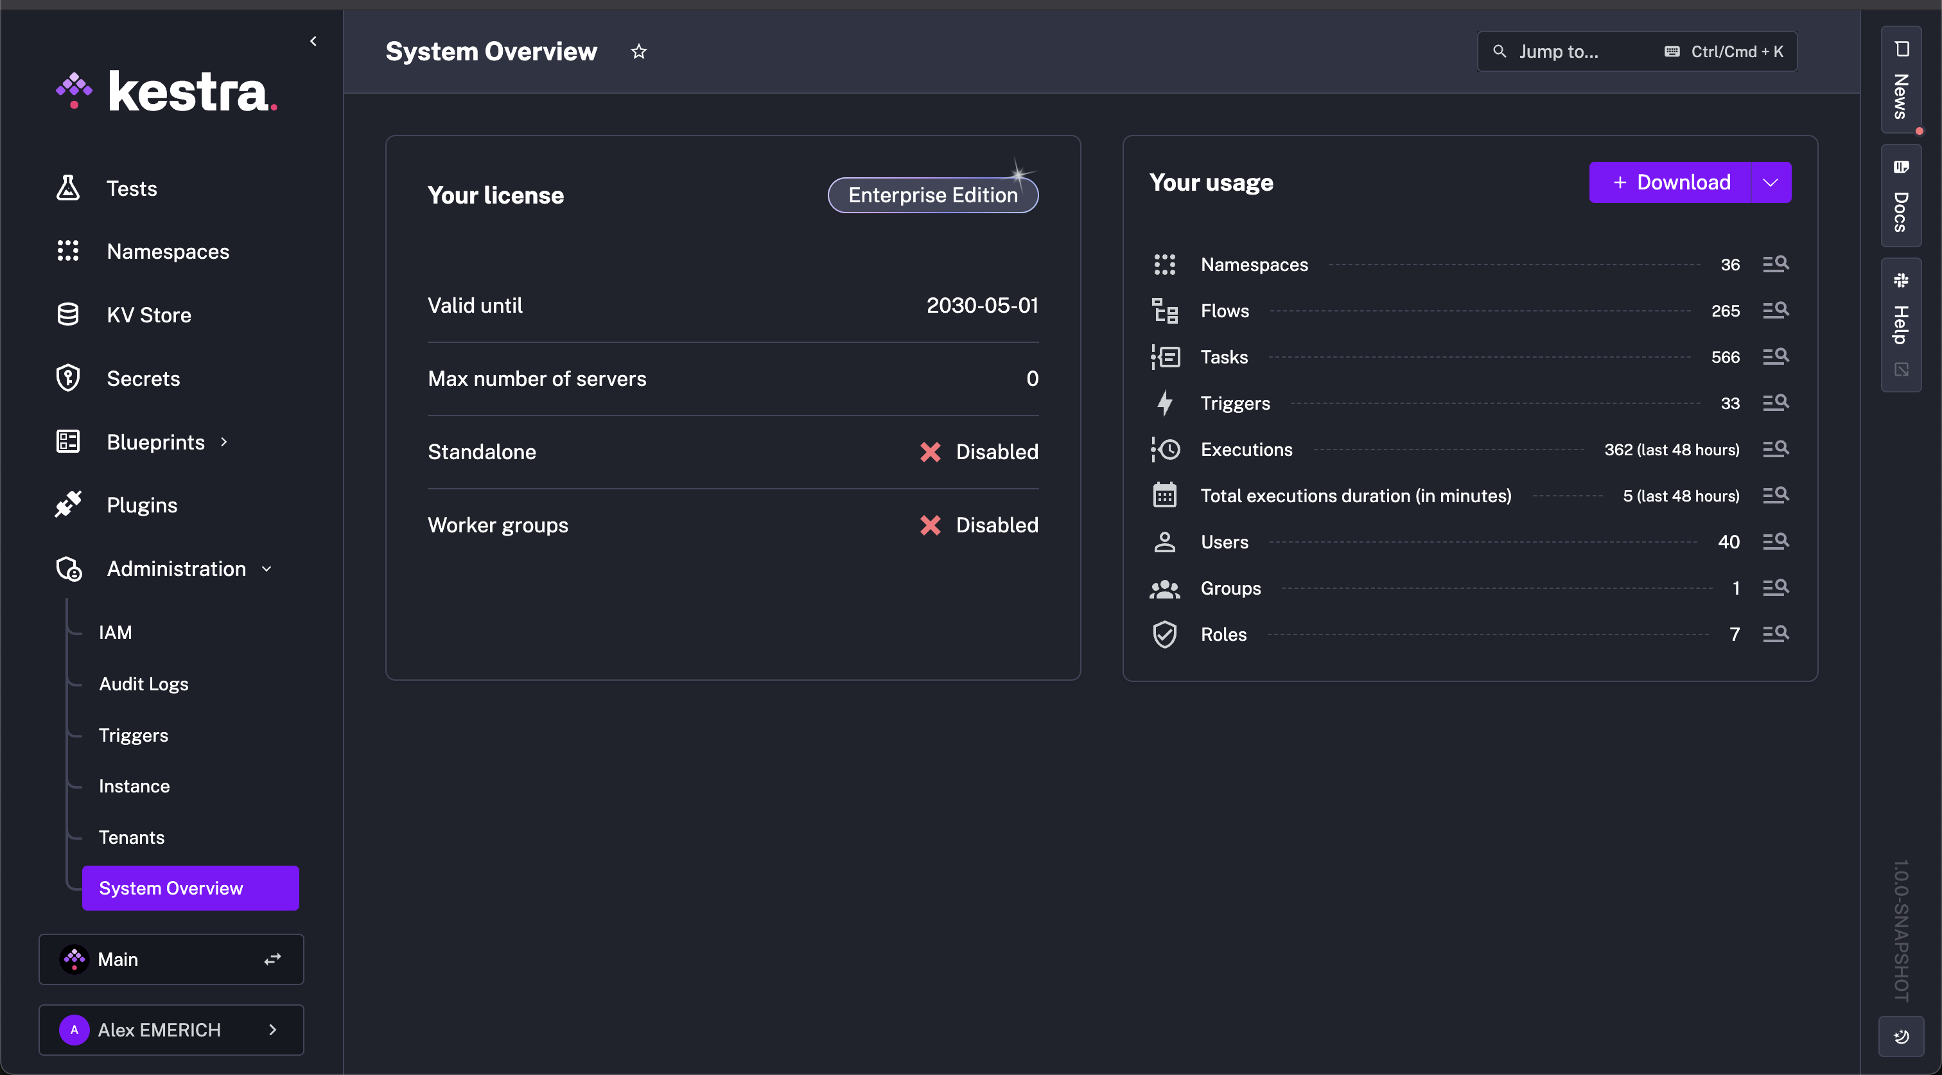Open details icon for Tasks usage row
1942x1075 pixels.
[x=1776, y=356]
